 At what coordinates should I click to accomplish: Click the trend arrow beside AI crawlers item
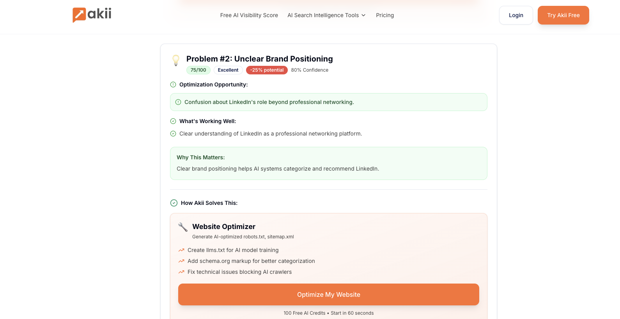181,272
